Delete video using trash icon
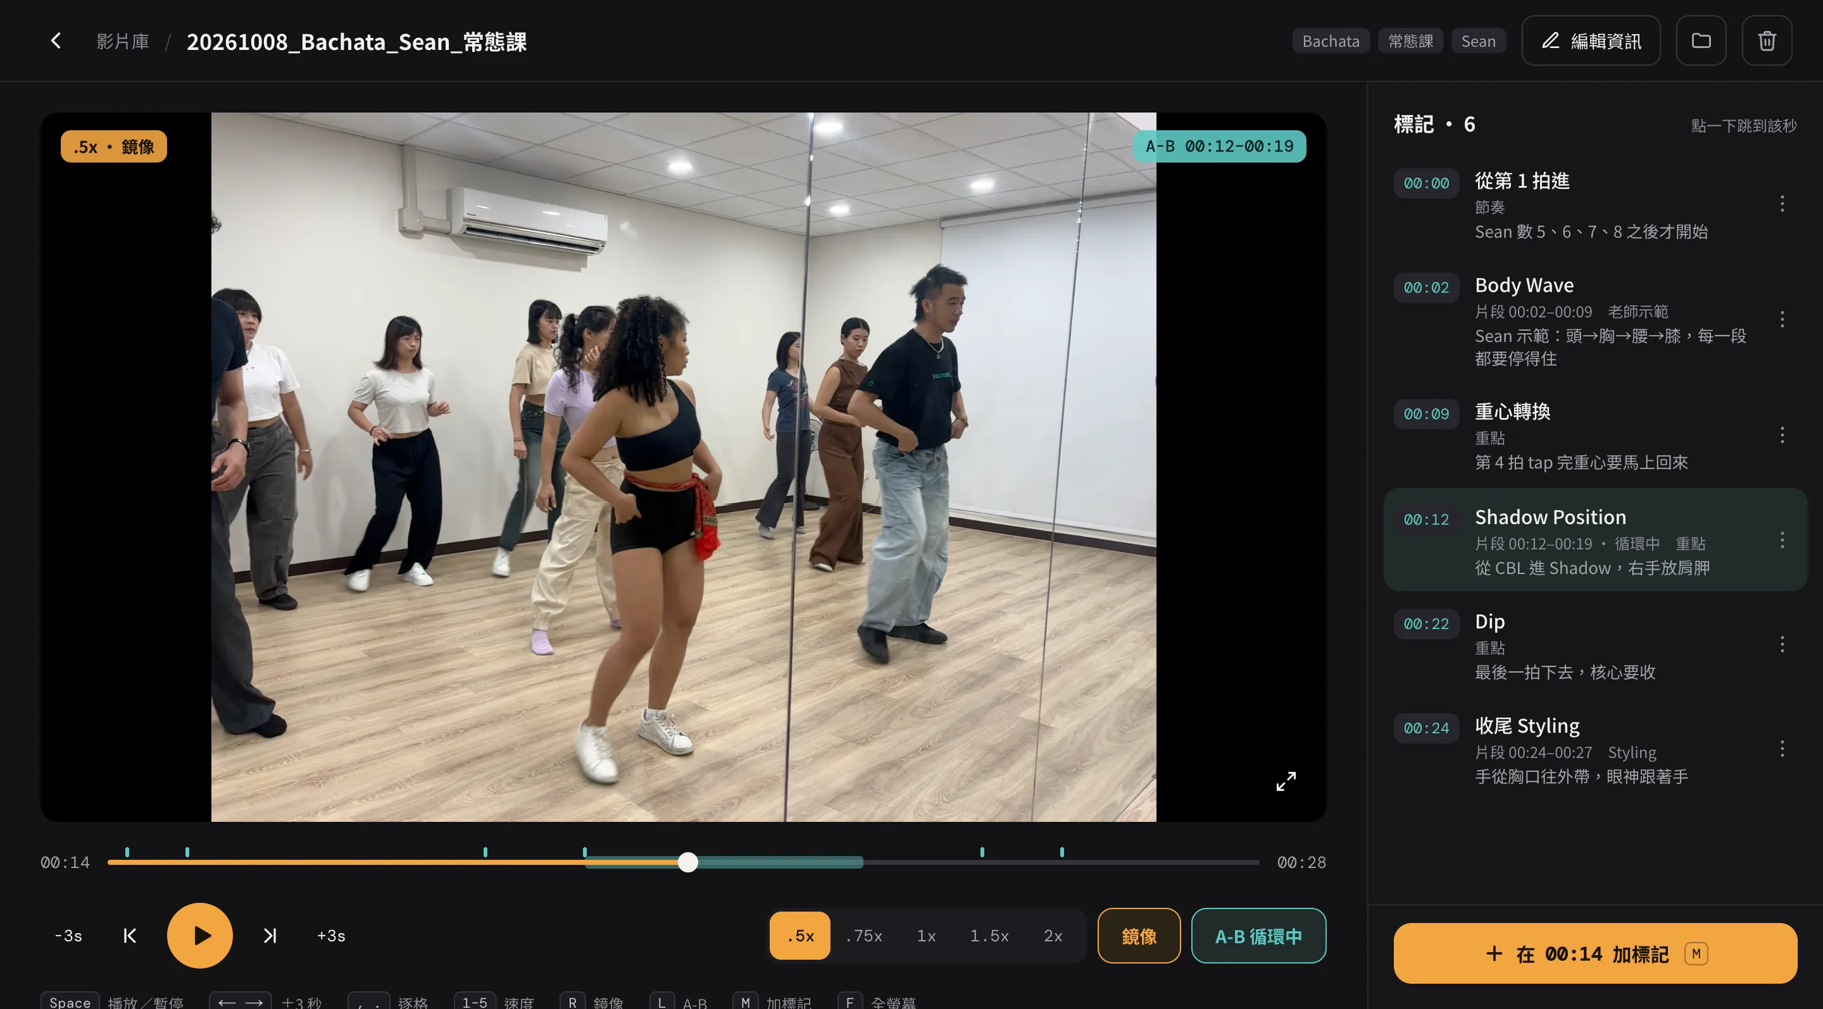The image size is (1823, 1009). (1767, 41)
